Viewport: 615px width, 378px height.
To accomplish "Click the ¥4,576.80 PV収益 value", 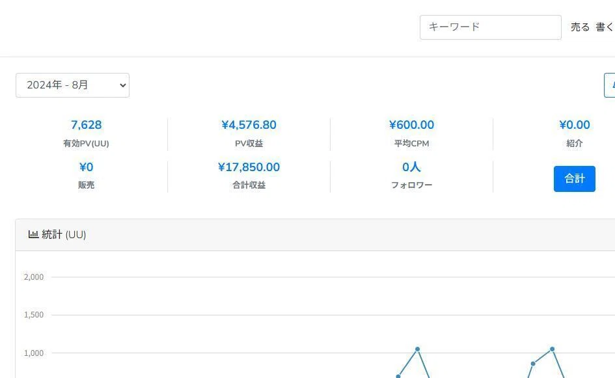I will coord(249,125).
